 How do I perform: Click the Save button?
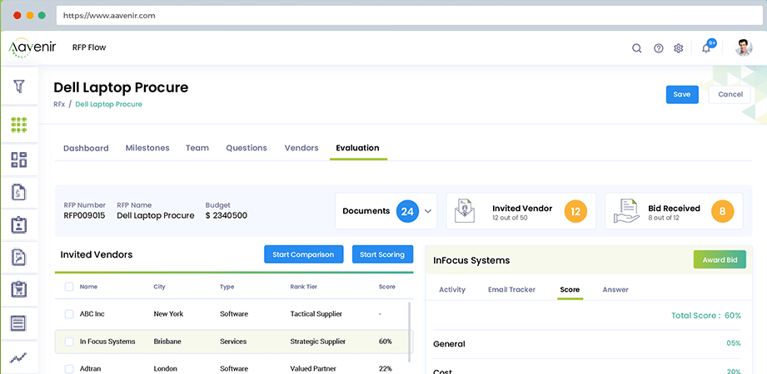[x=682, y=95]
